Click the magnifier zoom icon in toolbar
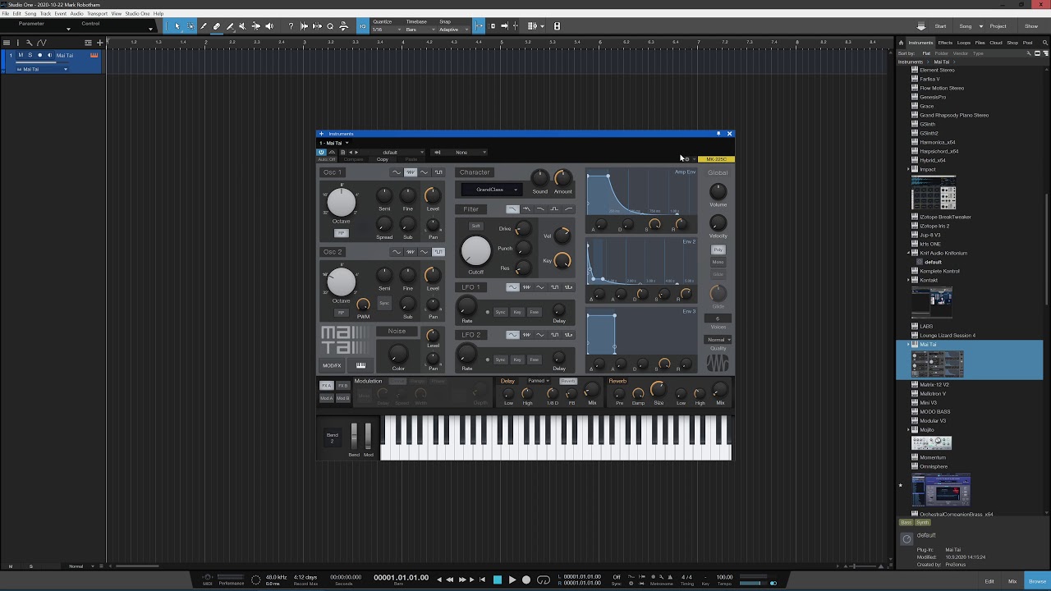 [330, 26]
